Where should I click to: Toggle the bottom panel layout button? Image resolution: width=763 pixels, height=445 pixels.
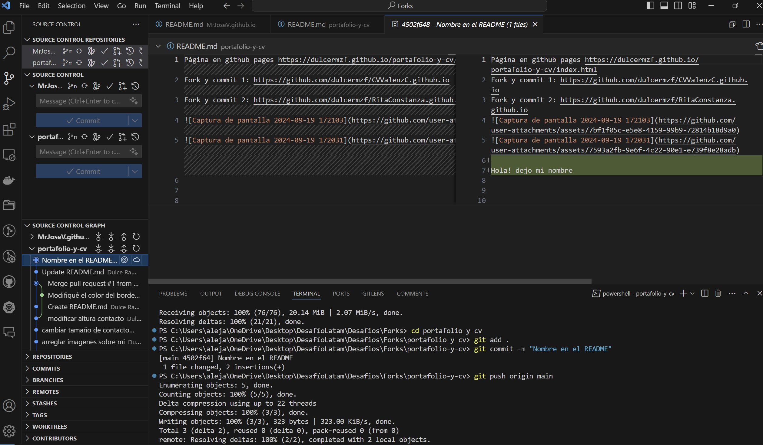pos(664,6)
